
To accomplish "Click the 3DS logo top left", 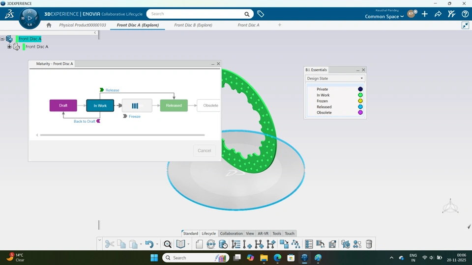I will 9,14.
